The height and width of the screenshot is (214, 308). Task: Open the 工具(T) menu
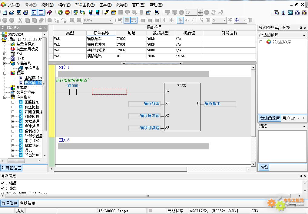tap(105, 5)
